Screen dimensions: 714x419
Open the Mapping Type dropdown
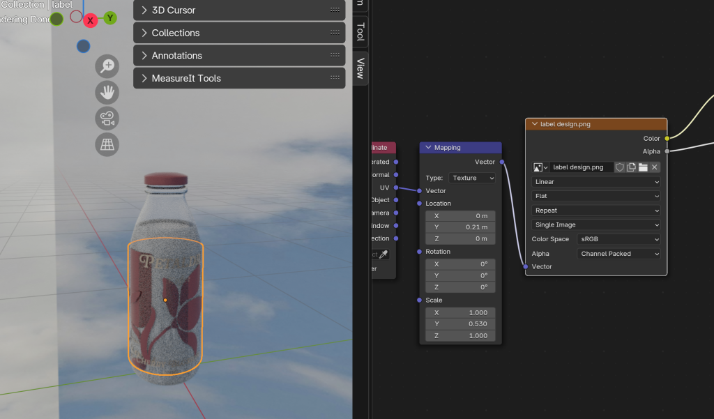(x=472, y=178)
